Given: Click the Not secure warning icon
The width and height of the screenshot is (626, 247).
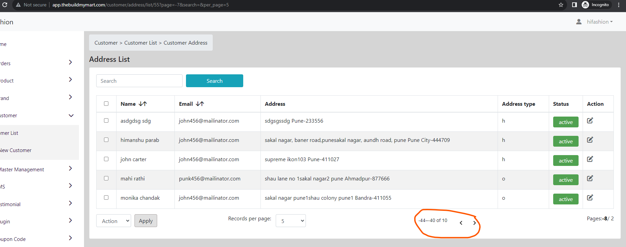Looking at the screenshot, I should (x=18, y=5).
